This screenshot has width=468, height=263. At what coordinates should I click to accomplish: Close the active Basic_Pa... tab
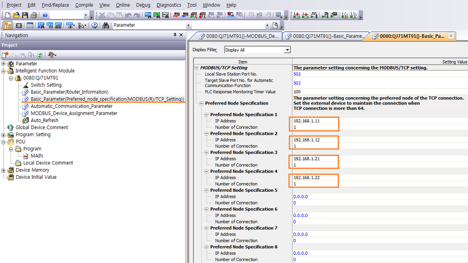(x=451, y=36)
